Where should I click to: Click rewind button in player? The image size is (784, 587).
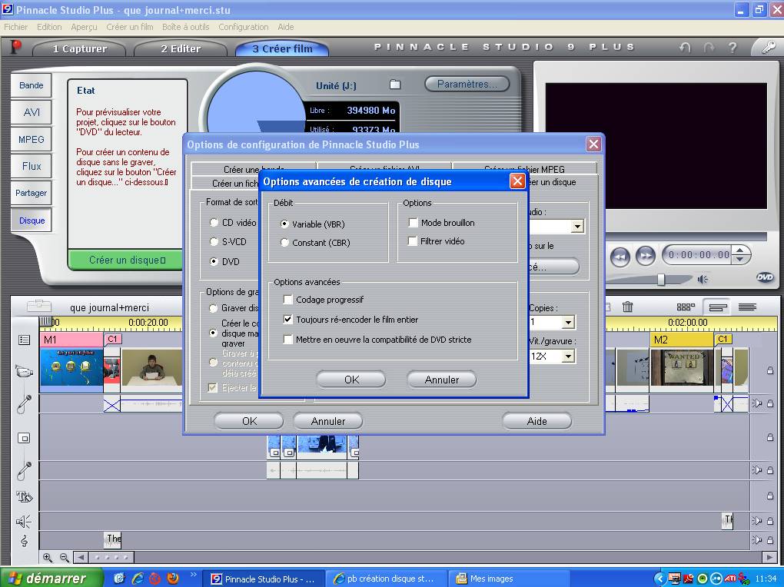tap(620, 257)
